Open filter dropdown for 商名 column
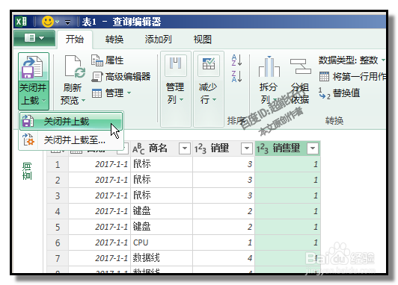Viewport: 398px width, 285px height. pyautogui.click(x=185, y=148)
